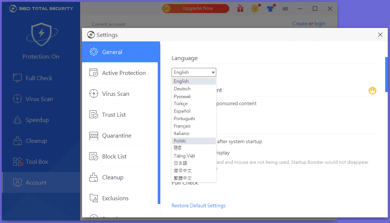Choose Español from language list

[194, 111]
